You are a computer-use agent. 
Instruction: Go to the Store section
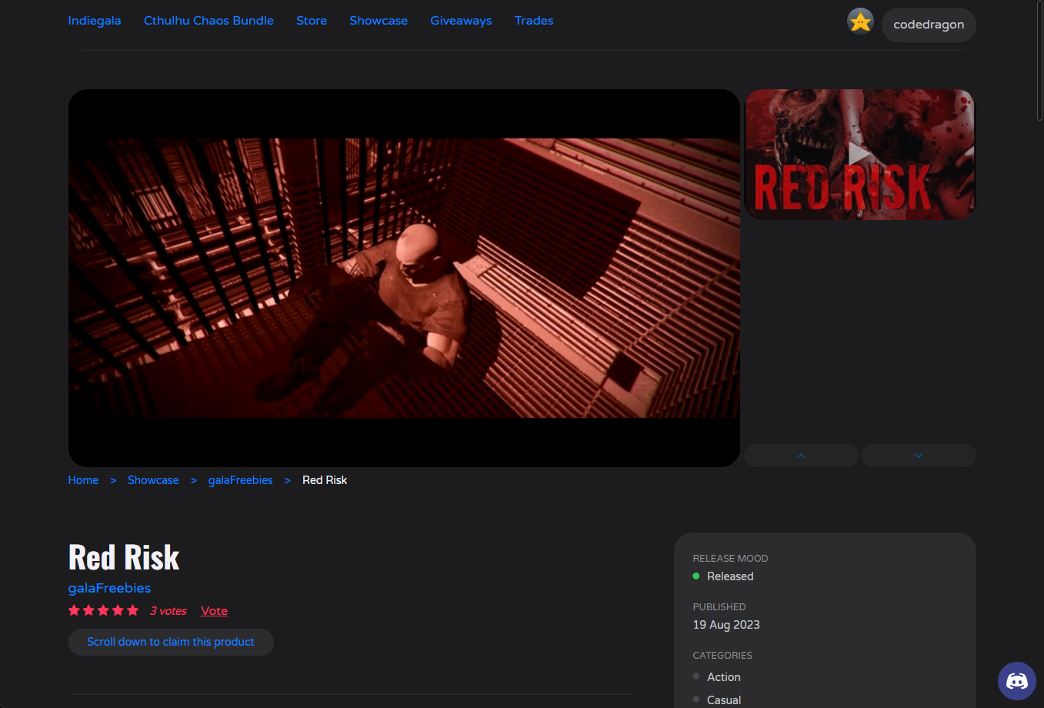(x=312, y=21)
